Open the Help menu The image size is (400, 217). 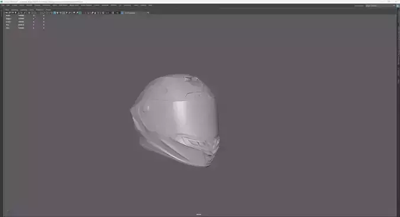point(150,5)
